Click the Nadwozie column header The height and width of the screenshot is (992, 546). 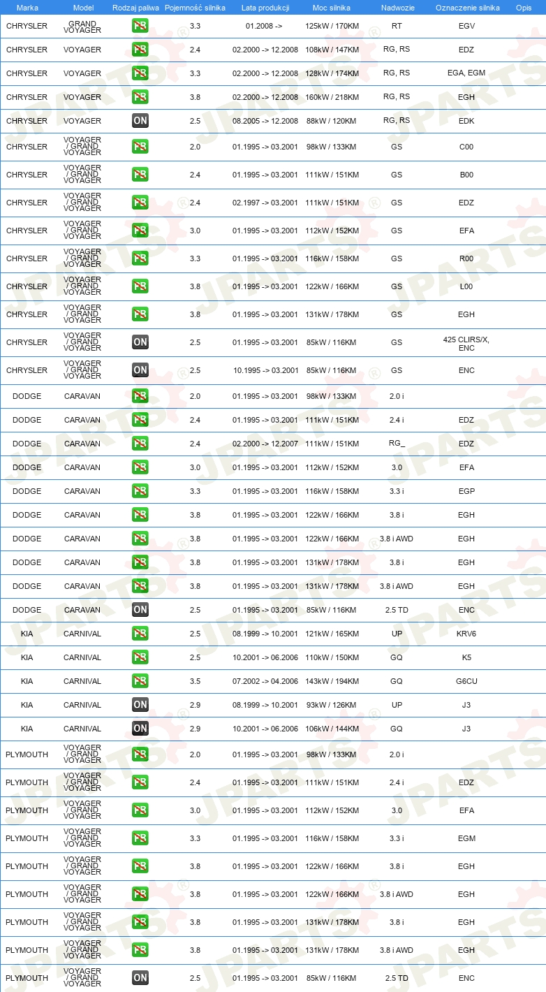397,8
